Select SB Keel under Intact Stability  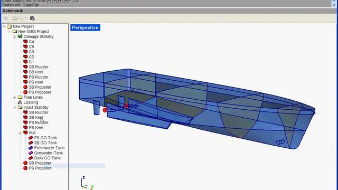(36, 118)
